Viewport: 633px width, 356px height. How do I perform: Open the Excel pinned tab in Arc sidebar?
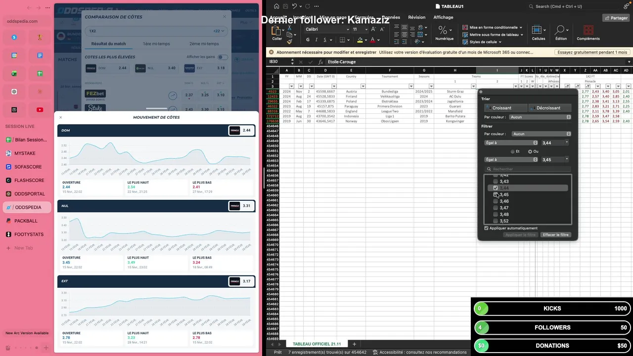tap(14, 74)
